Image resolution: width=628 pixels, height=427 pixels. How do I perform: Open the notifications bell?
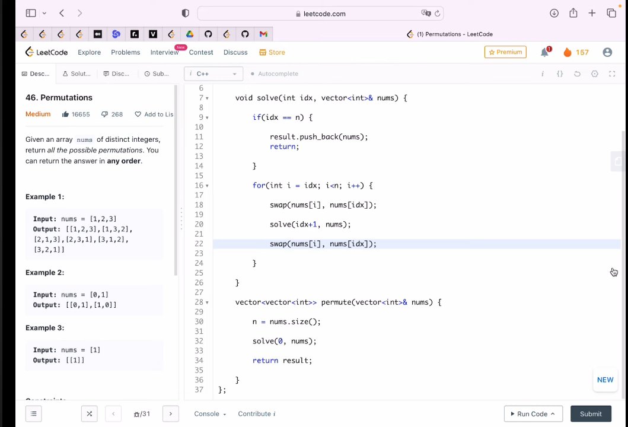click(545, 52)
